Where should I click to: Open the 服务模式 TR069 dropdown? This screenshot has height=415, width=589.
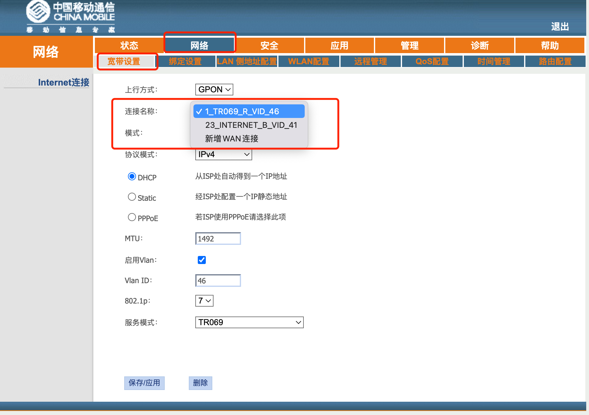coord(249,322)
